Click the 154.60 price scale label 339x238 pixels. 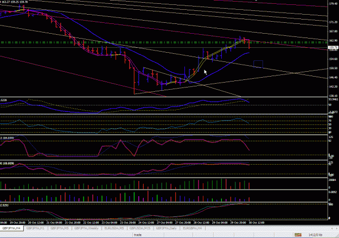(x=333, y=59)
